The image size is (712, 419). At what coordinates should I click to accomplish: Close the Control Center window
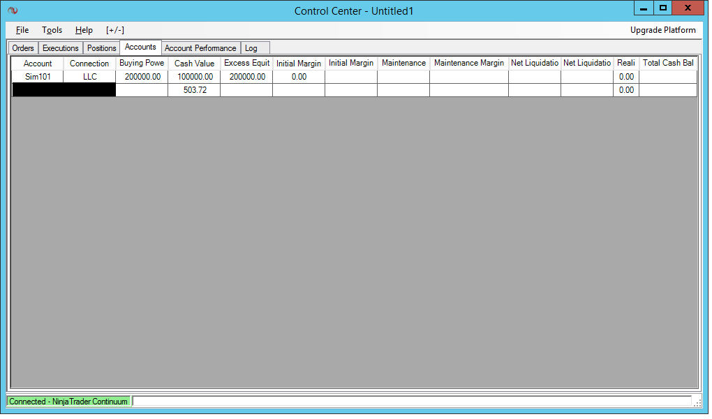688,8
